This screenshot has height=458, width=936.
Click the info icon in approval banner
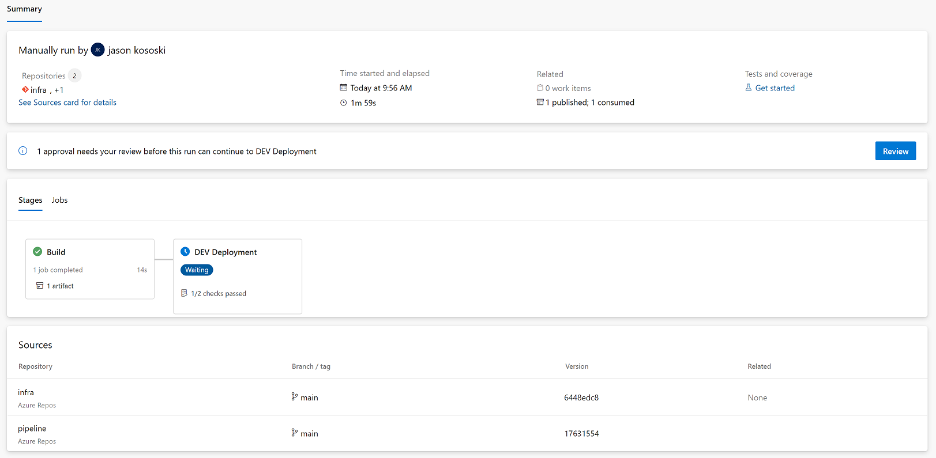pos(23,151)
